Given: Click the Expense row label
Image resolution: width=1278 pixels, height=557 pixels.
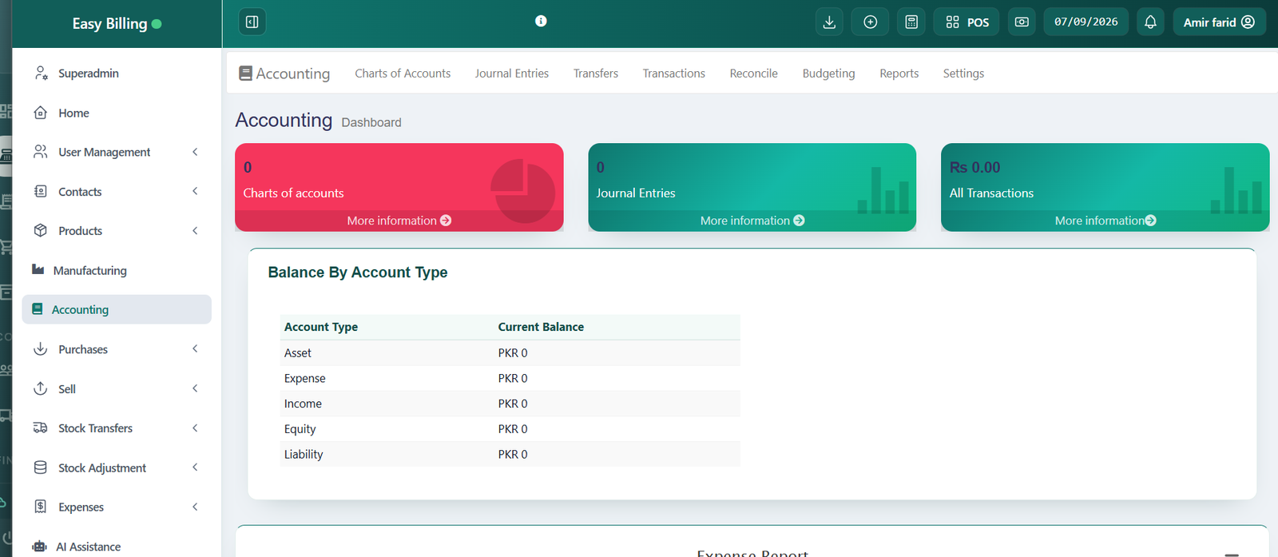Looking at the screenshot, I should coord(305,379).
